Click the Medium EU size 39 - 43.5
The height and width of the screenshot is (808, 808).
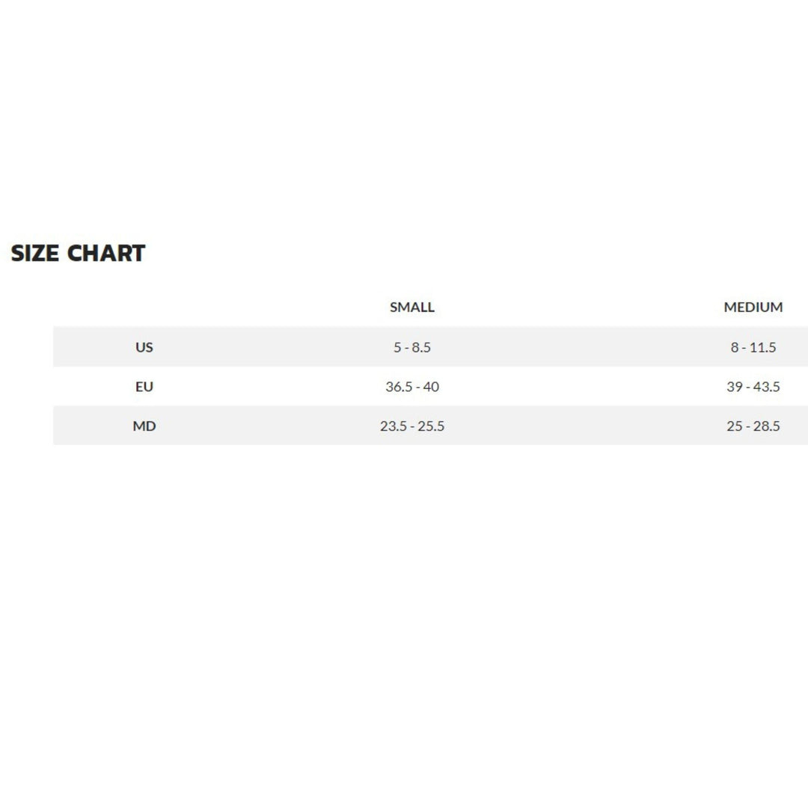point(753,387)
